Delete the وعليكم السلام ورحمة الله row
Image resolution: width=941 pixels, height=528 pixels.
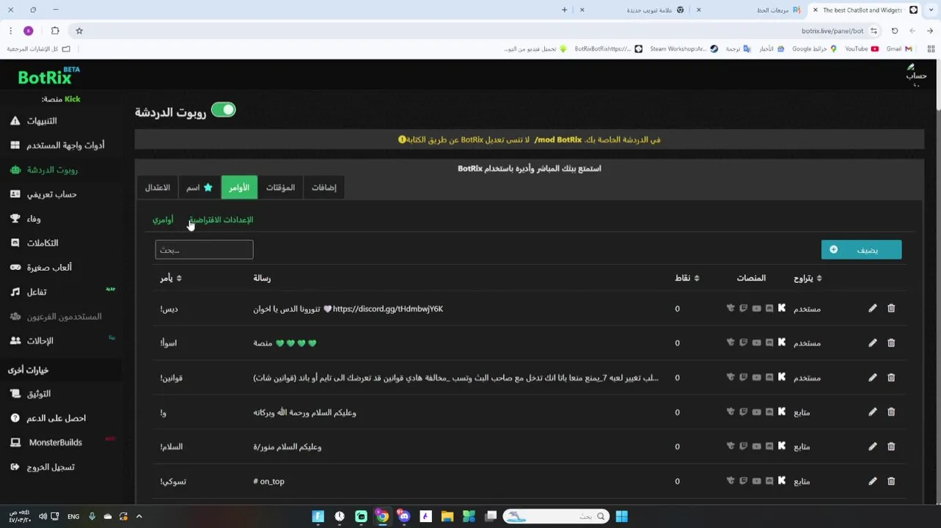tap(891, 412)
